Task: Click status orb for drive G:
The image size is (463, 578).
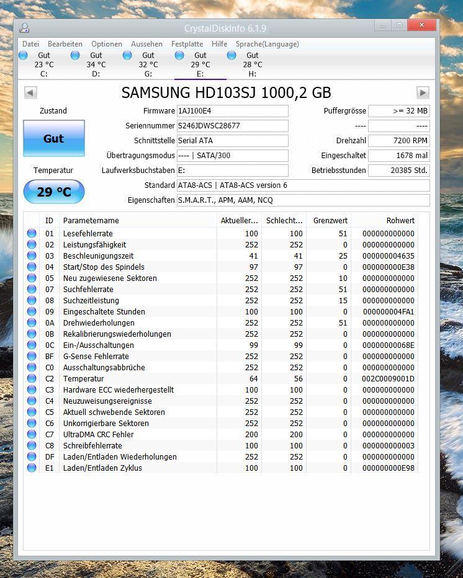Action: coord(127,55)
